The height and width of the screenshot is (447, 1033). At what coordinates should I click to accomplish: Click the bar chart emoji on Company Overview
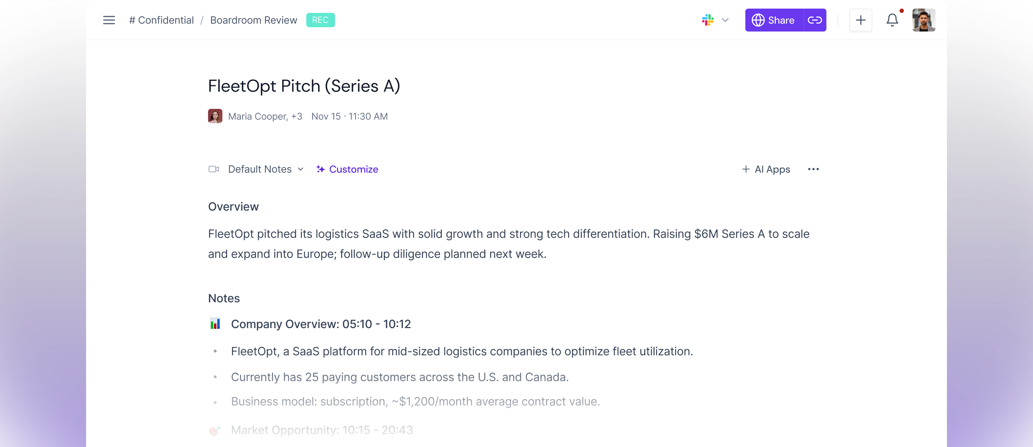tap(215, 324)
